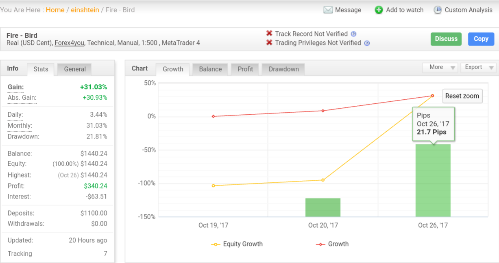Click the Oct 20 green pips bar

pos(323,207)
